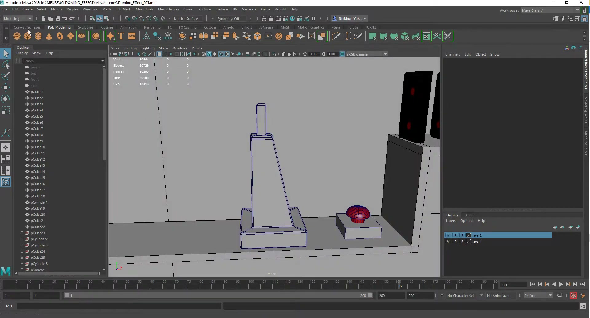590x318 pixels.
Task: Select the Rotate tool in the toolbox
Action: click(x=6, y=99)
